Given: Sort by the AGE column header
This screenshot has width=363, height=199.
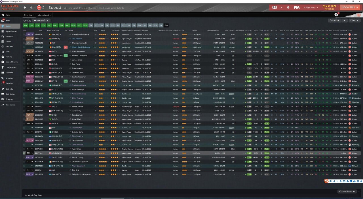Looking at the screenshot, I should pyautogui.click(x=95, y=30).
